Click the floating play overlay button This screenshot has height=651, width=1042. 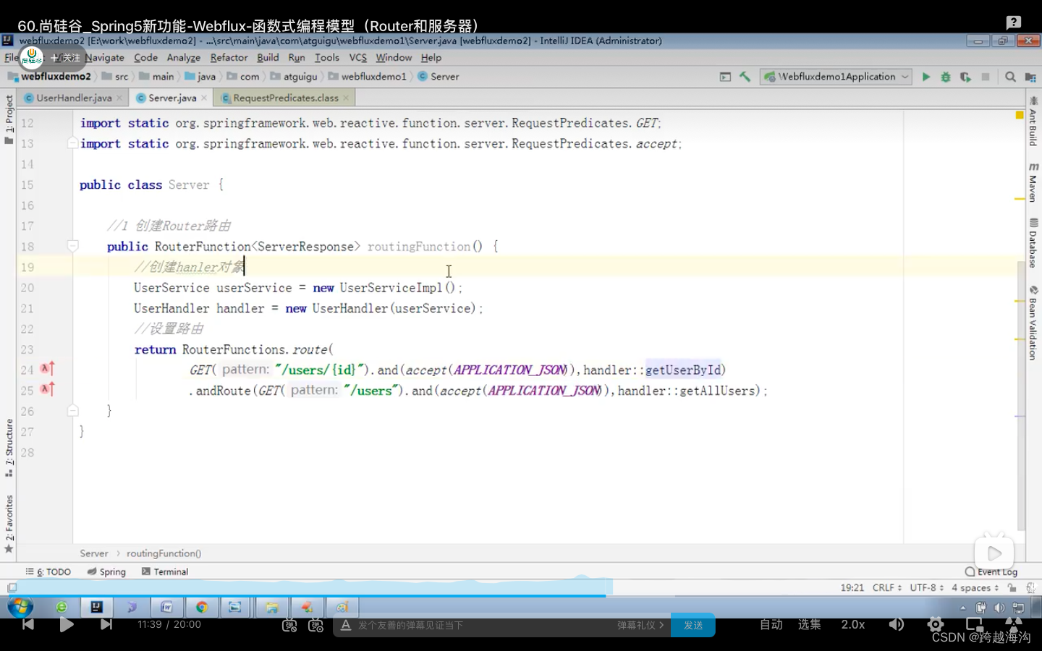click(x=994, y=553)
